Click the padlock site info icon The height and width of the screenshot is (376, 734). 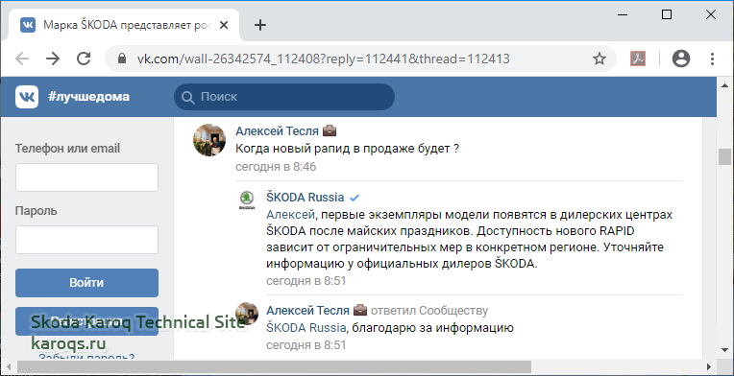coord(122,59)
